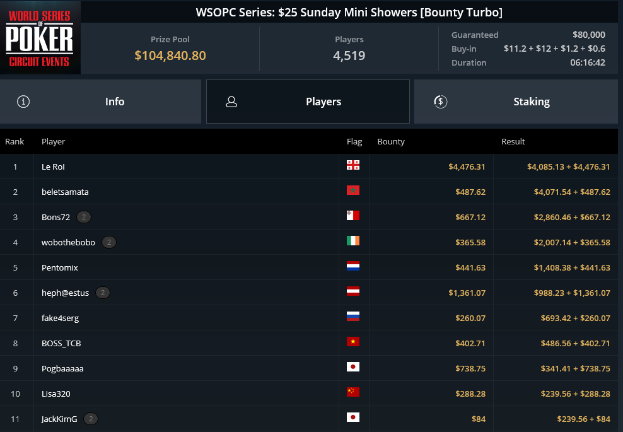Switch to the Staking tab
623x432 pixels.
click(x=516, y=102)
